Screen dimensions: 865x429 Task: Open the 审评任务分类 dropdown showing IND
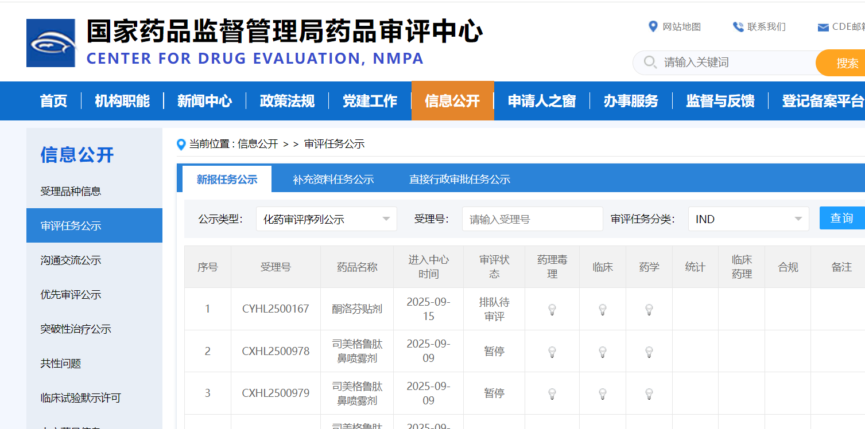[x=748, y=219]
